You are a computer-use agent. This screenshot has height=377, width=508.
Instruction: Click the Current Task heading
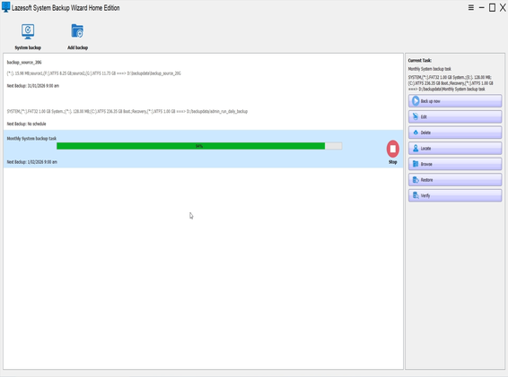[x=419, y=61]
